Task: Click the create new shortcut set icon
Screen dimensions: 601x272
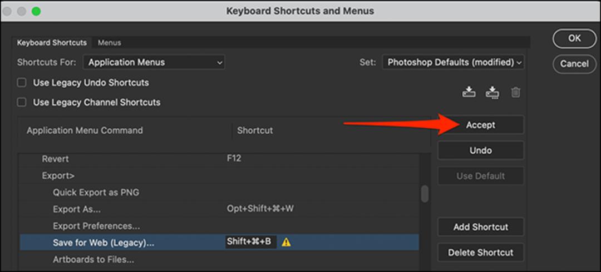Action: [x=492, y=92]
